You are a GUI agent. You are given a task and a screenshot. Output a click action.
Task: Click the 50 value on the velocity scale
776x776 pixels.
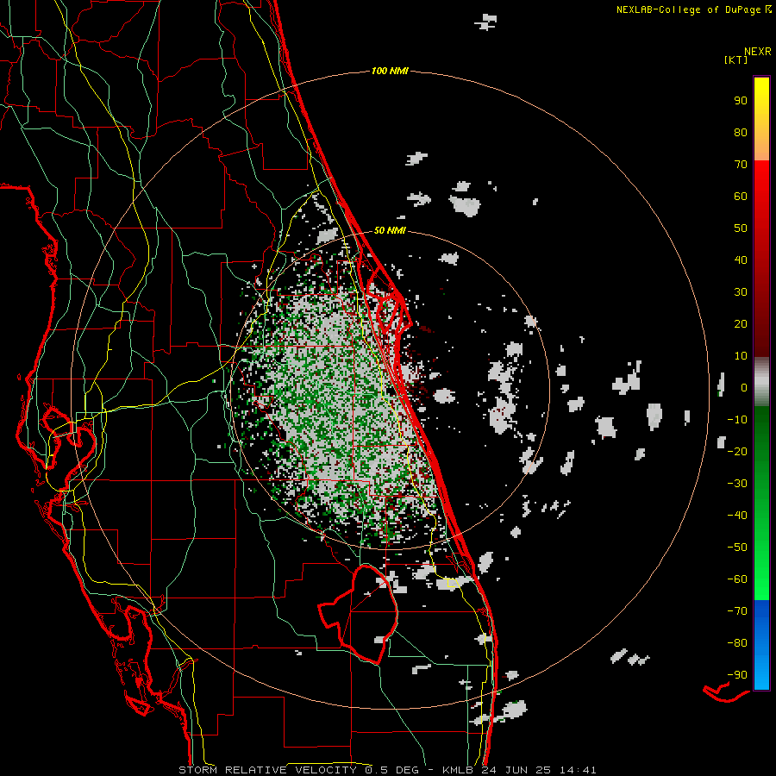pos(741,228)
